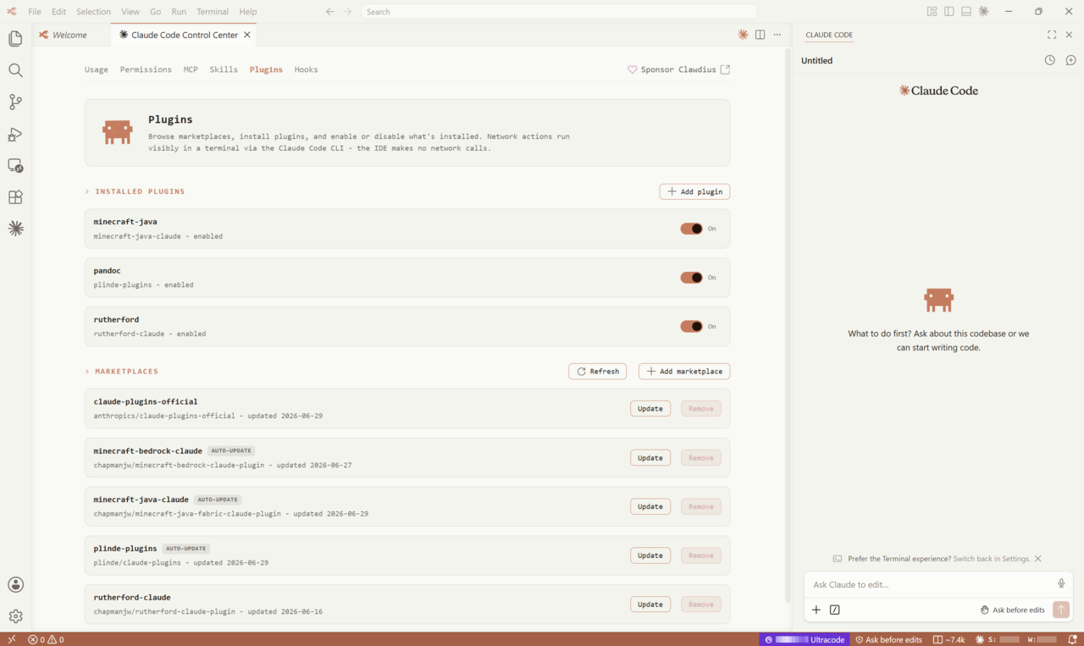
Task: Open the Run and Debug view
Action: tap(15, 134)
